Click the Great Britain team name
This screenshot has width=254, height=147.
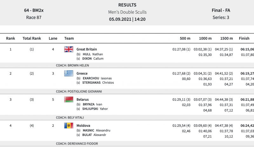(x=87, y=49)
